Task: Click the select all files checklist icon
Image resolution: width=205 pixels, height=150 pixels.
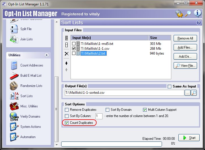Action: (67, 38)
